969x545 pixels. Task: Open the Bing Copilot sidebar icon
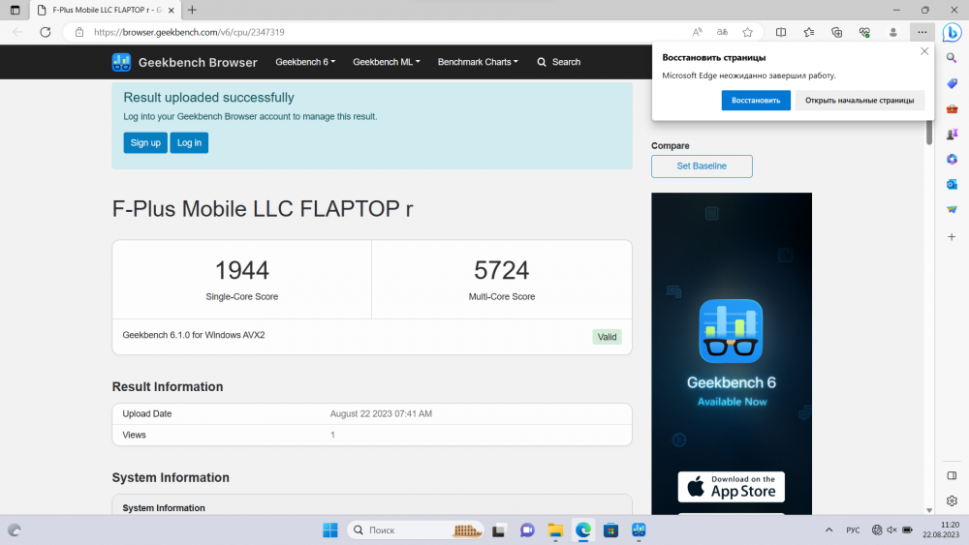pyautogui.click(x=951, y=32)
